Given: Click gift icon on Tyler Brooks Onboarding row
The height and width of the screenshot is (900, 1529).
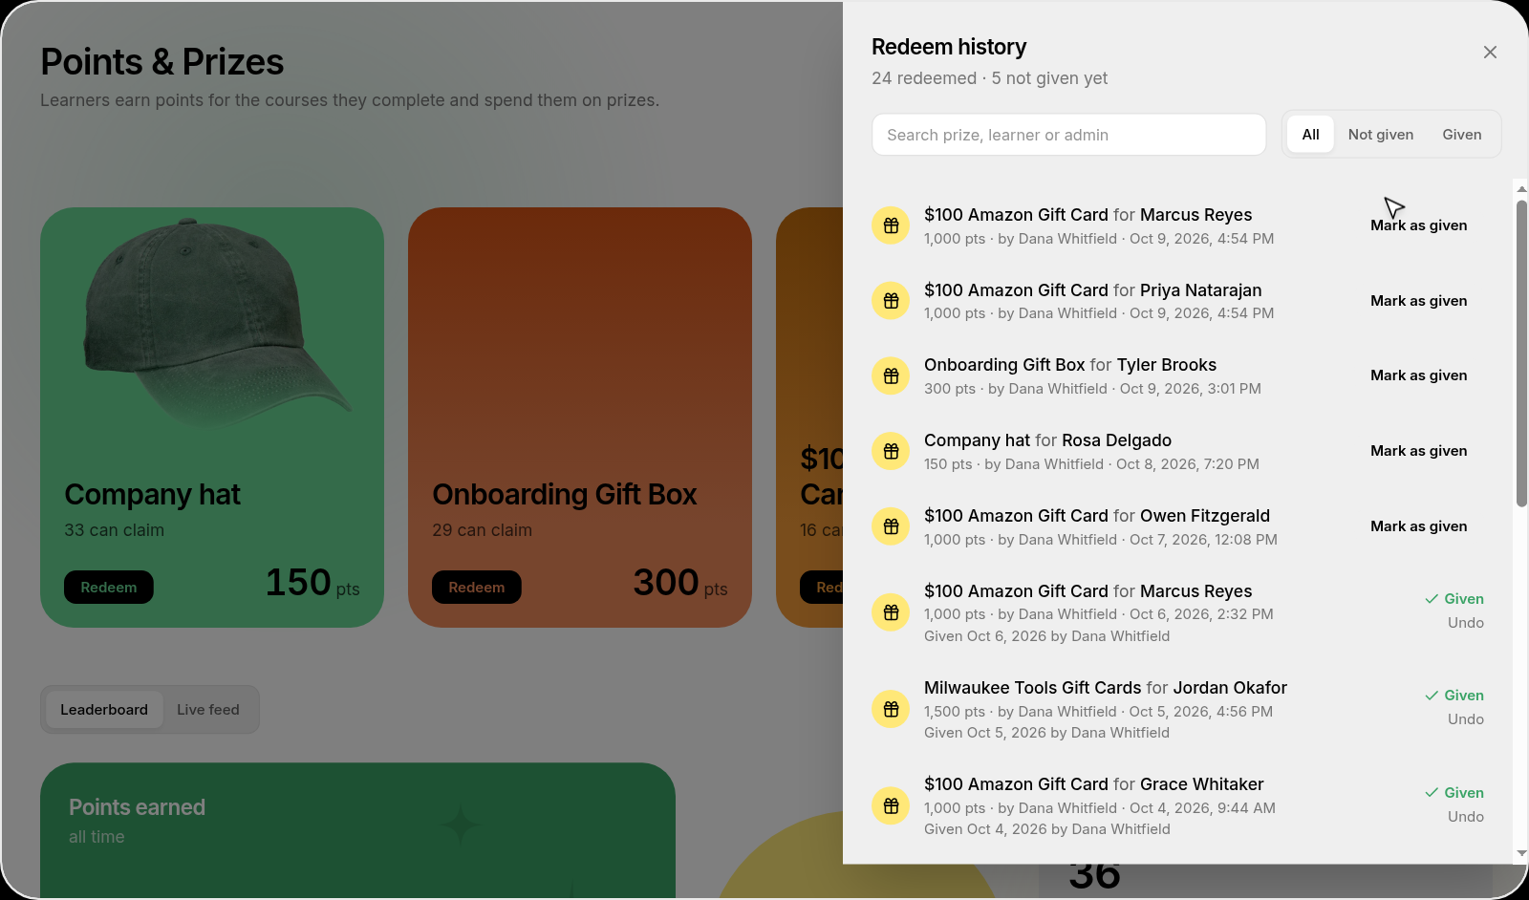Looking at the screenshot, I should pos(891,375).
